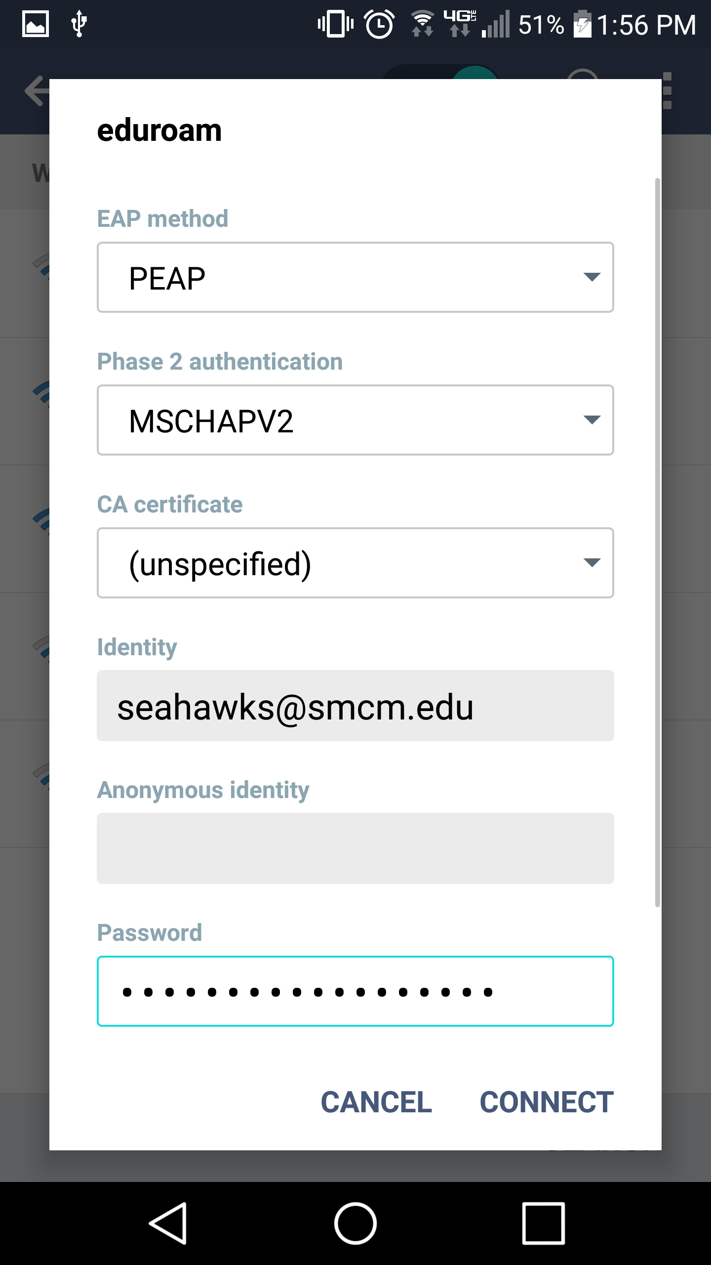
Task: Tap the empty Anonymous identity field
Action: pos(355,848)
